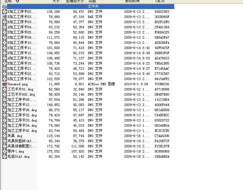Click the DWG icon of D加工工序卡11
This screenshot has width=243, height=190.
click(5, 48)
